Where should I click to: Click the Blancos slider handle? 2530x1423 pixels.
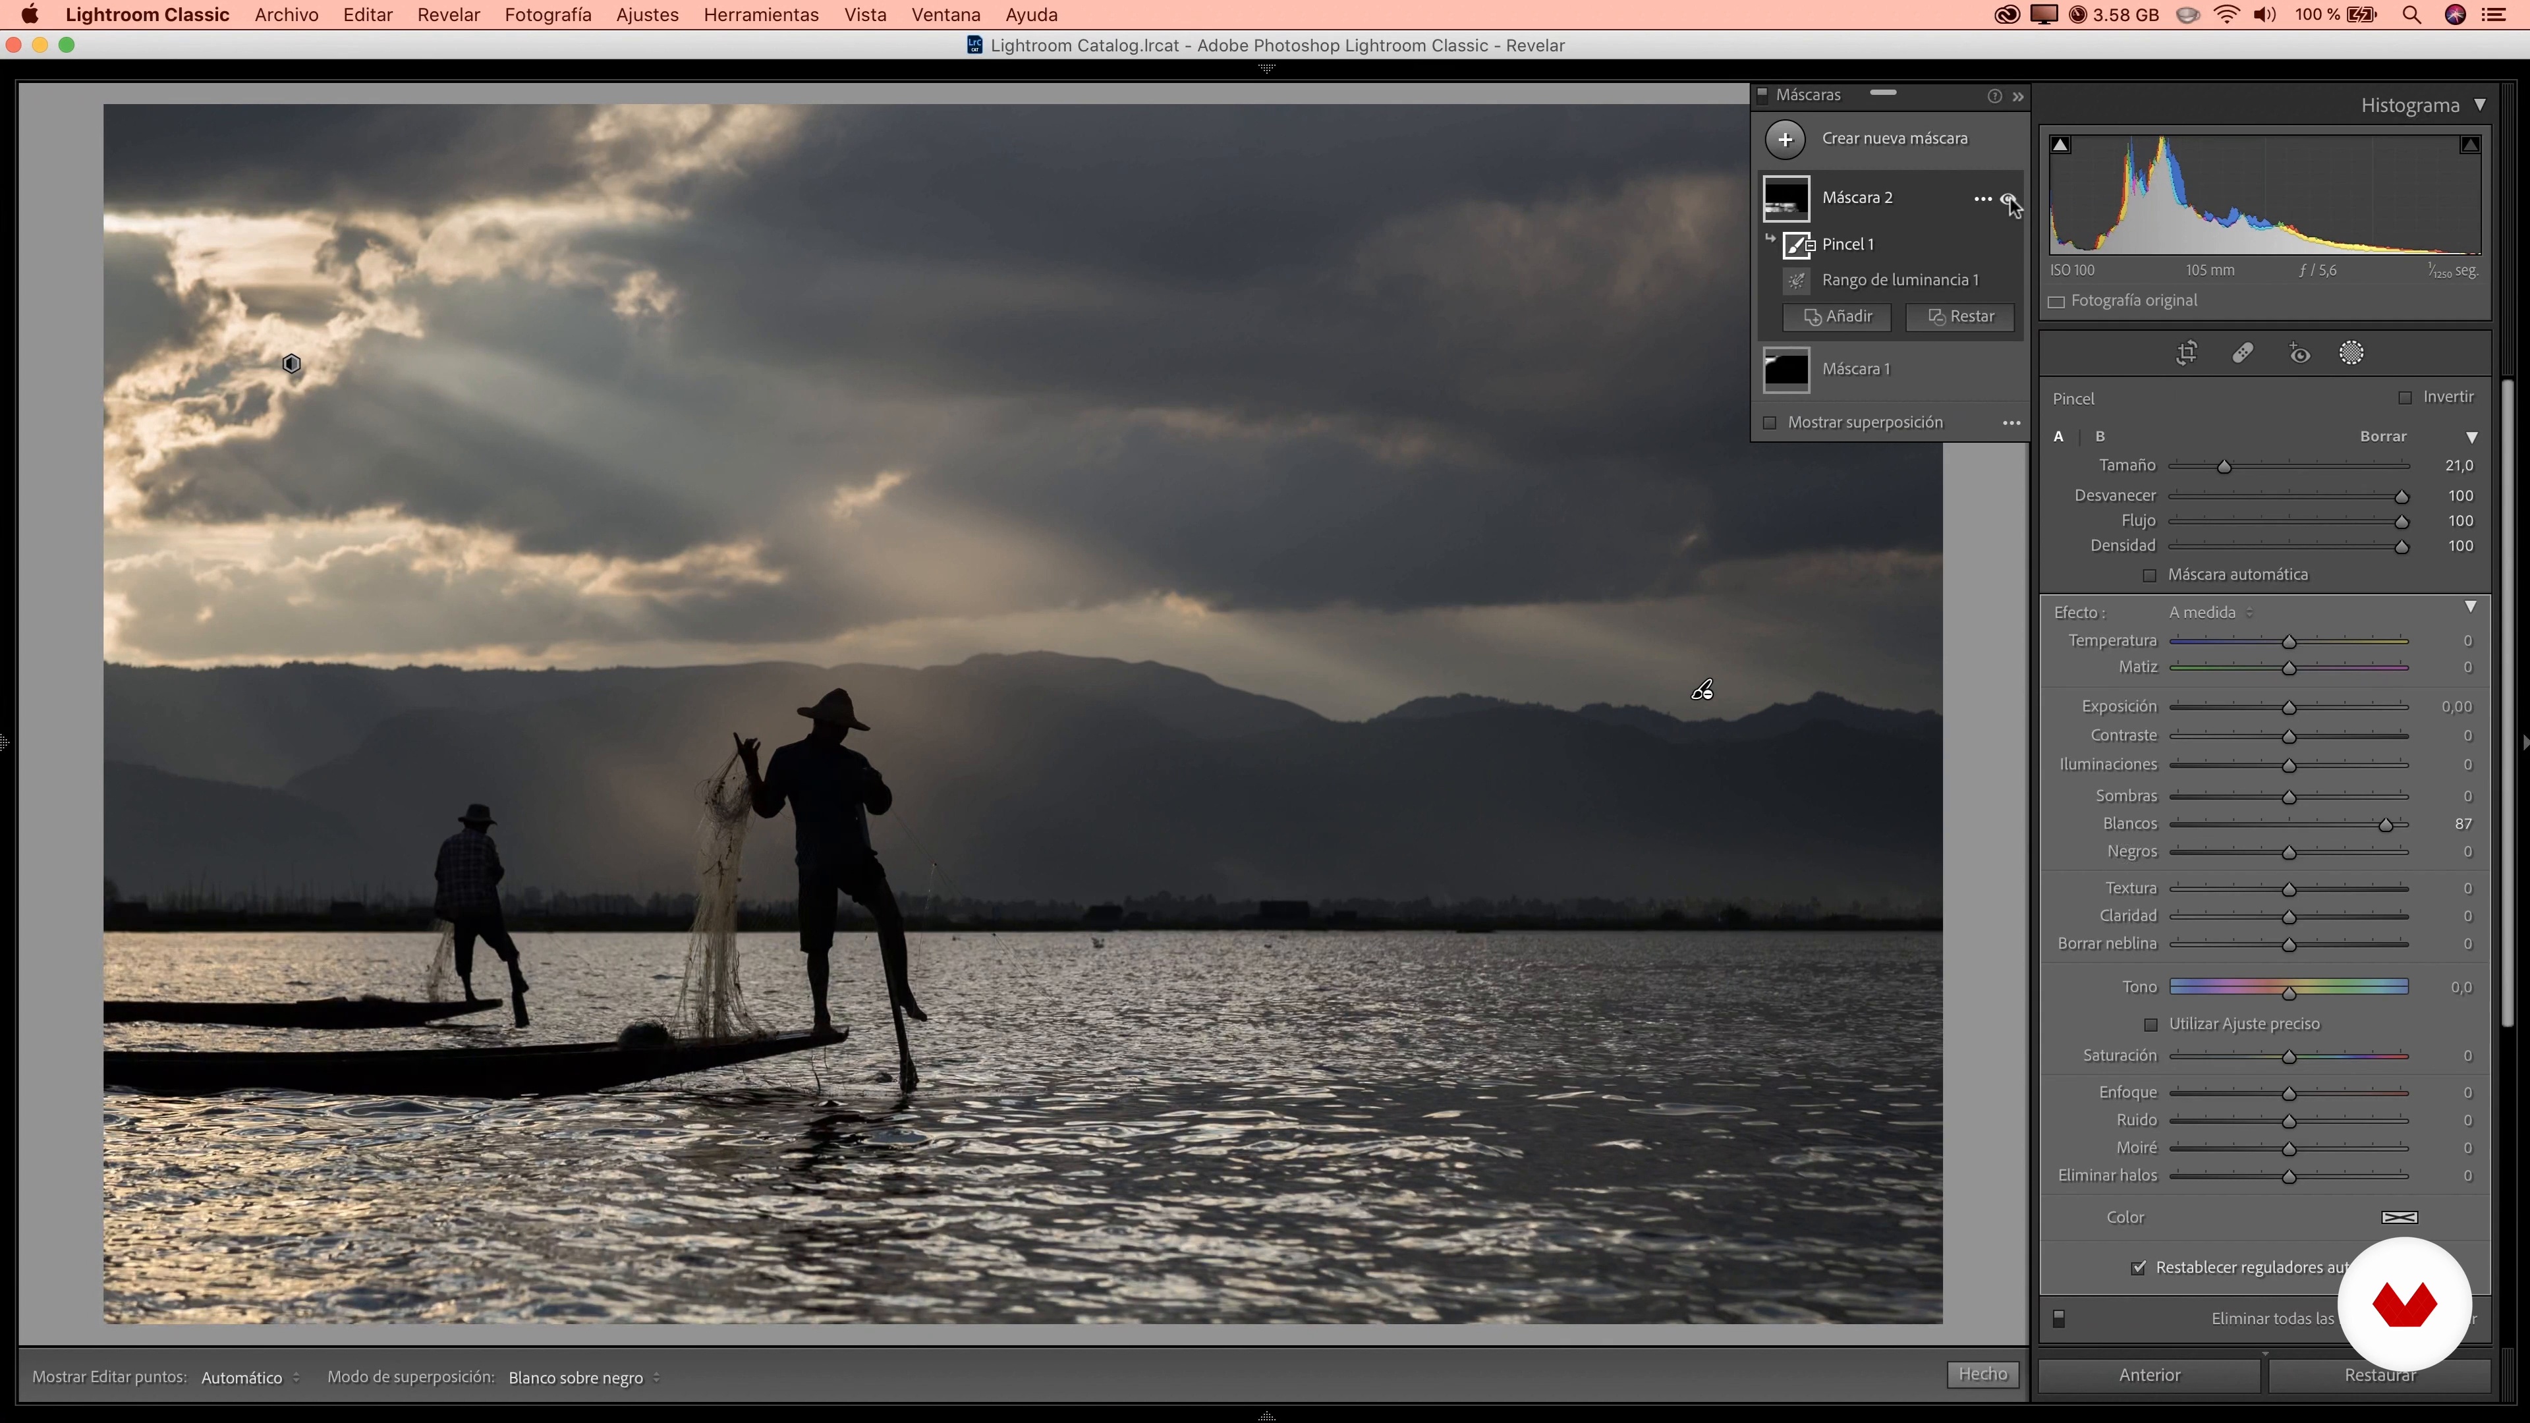(x=2386, y=825)
